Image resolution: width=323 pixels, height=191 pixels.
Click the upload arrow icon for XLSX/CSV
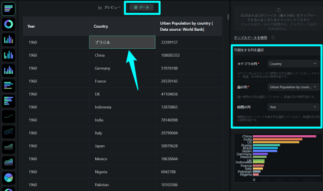(278, 9)
